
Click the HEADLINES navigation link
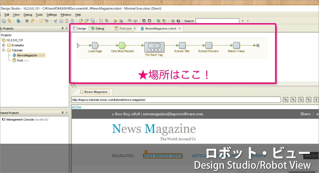[123, 156]
